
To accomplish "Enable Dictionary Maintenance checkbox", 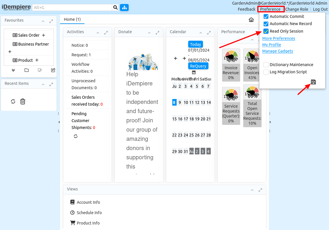I will tap(266, 65).
